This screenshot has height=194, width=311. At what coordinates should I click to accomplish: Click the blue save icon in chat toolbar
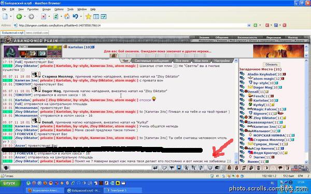(x=179, y=168)
